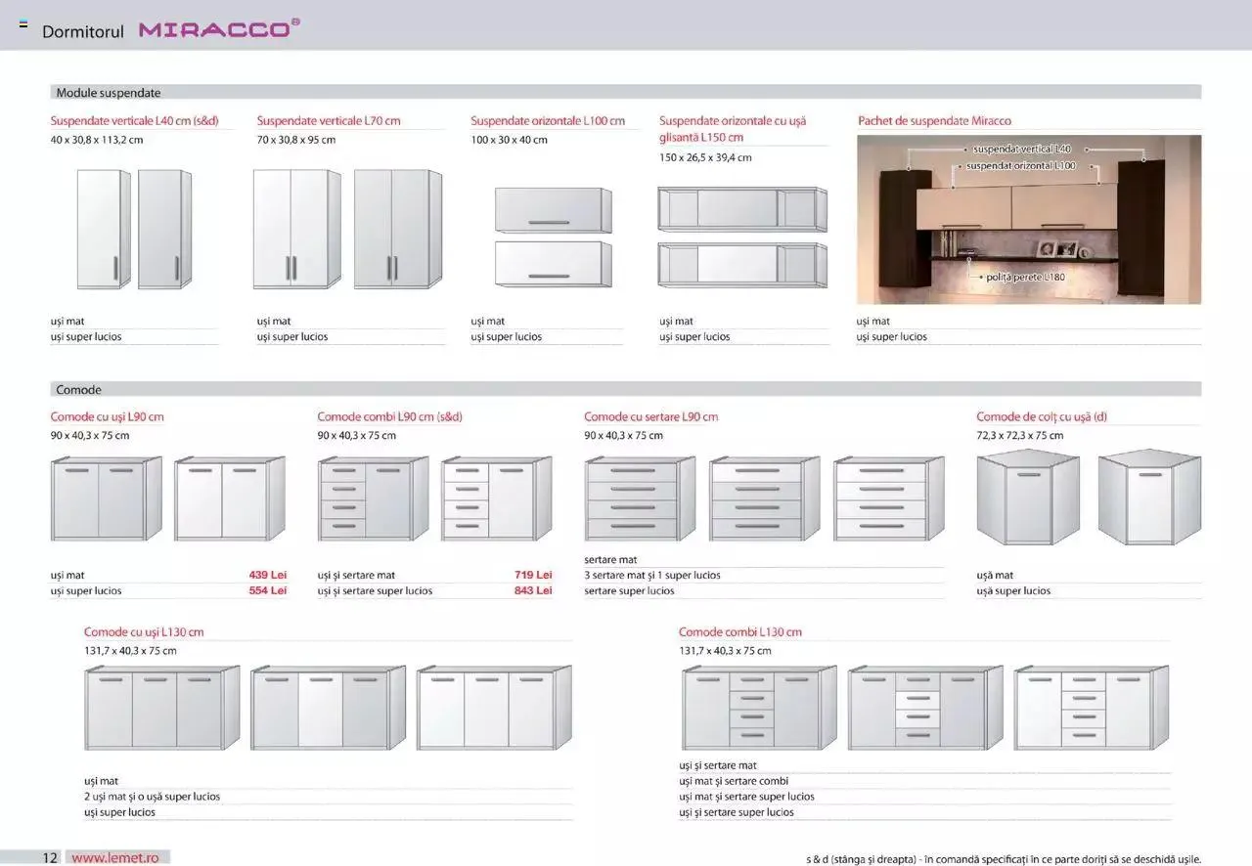Viewport: 1252px width, 866px height.
Task: Click the Suspendate orizontale L100 cm title
Action: click(x=547, y=121)
